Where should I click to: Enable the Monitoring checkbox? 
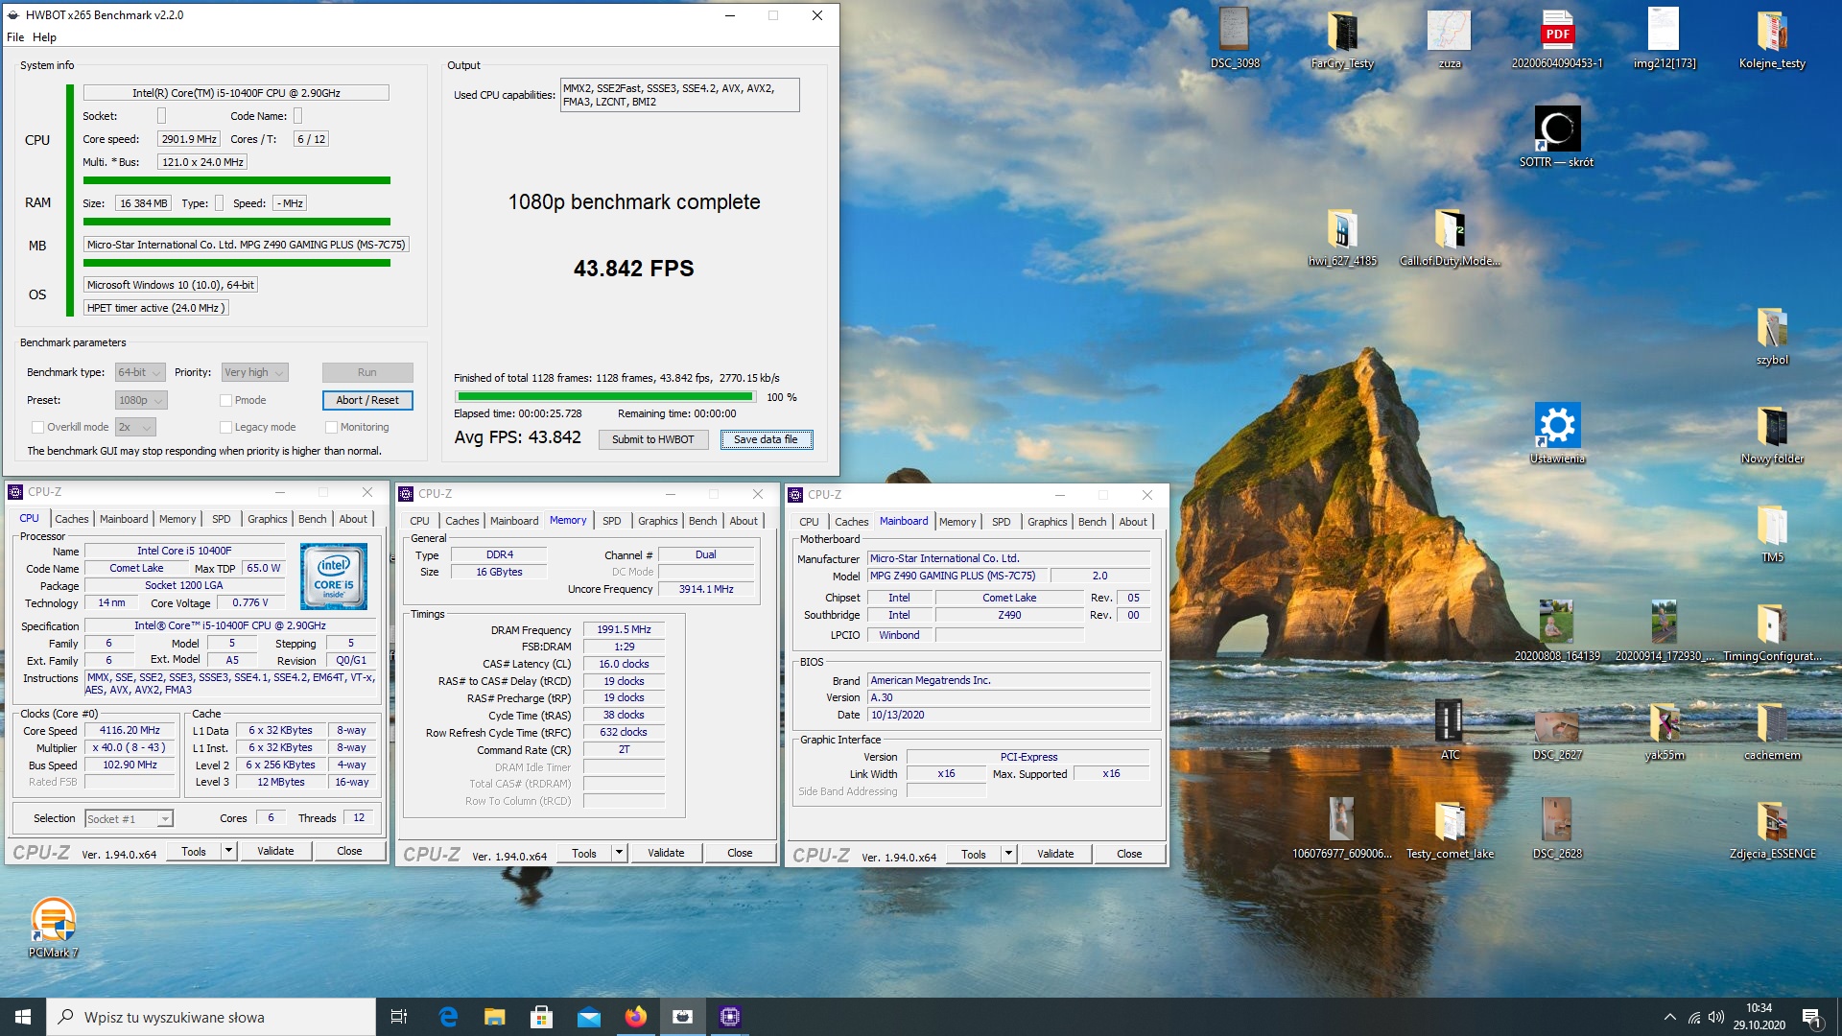331,427
